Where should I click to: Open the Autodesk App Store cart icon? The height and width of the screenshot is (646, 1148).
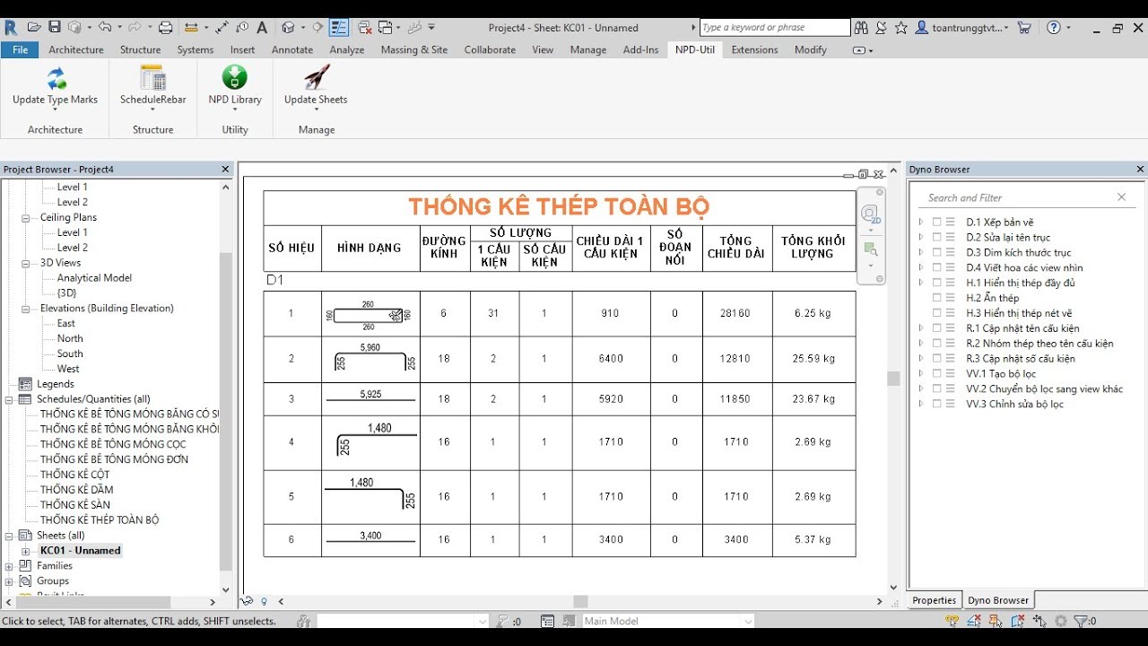(1024, 28)
